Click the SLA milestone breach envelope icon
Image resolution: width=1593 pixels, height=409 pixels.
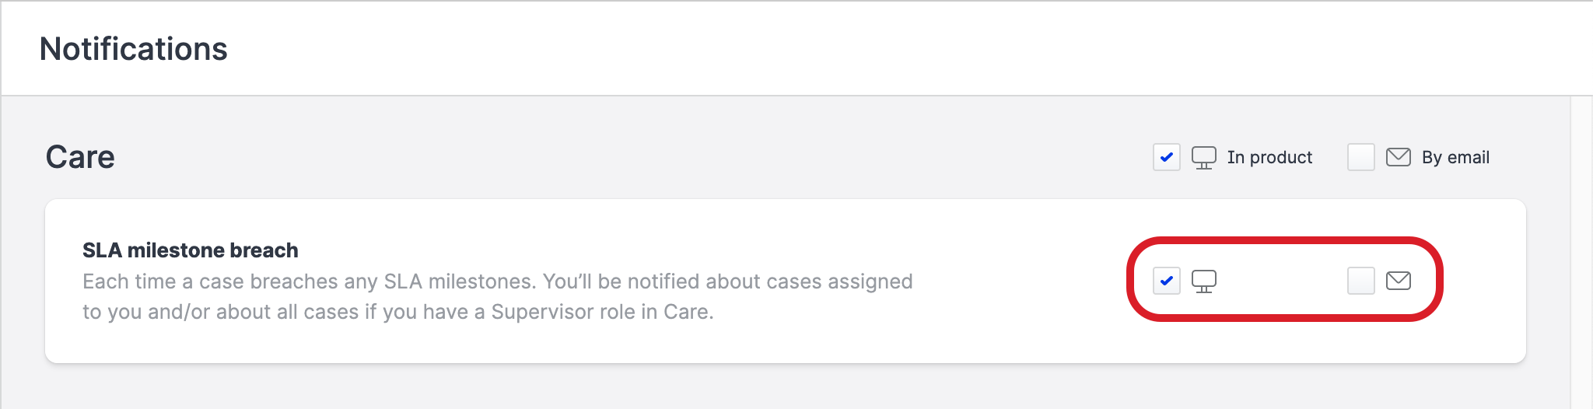[x=1398, y=281]
